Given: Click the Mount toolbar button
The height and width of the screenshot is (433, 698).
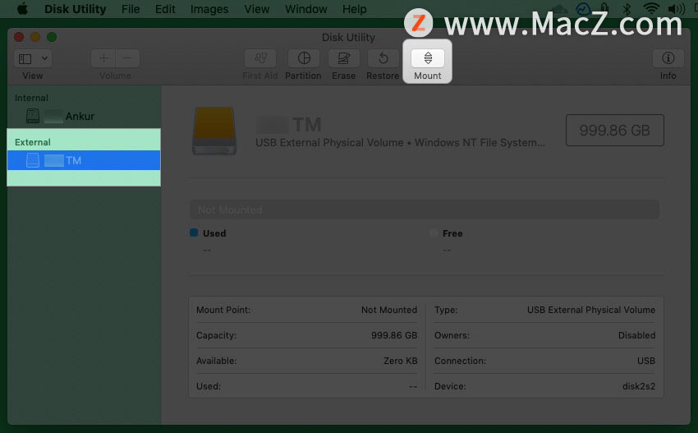Looking at the screenshot, I should pyautogui.click(x=427, y=58).
